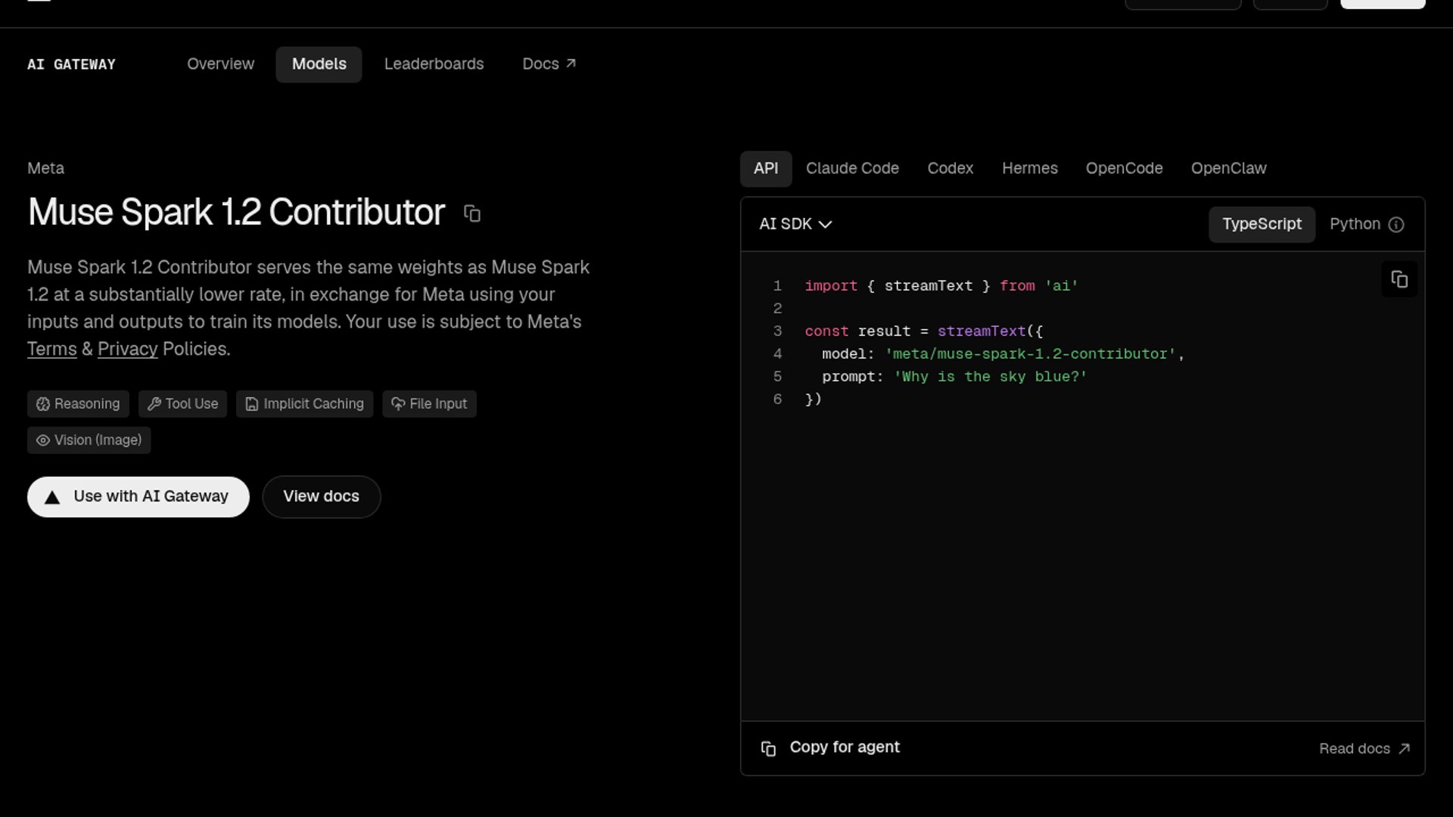
Task: Click the 'meta/muse-spark-1.2-contributor' model string
Action: [x=1030, y=354]
